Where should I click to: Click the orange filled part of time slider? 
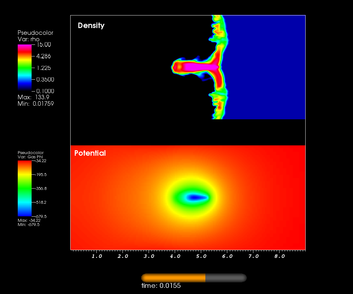[x=173, y=278]
